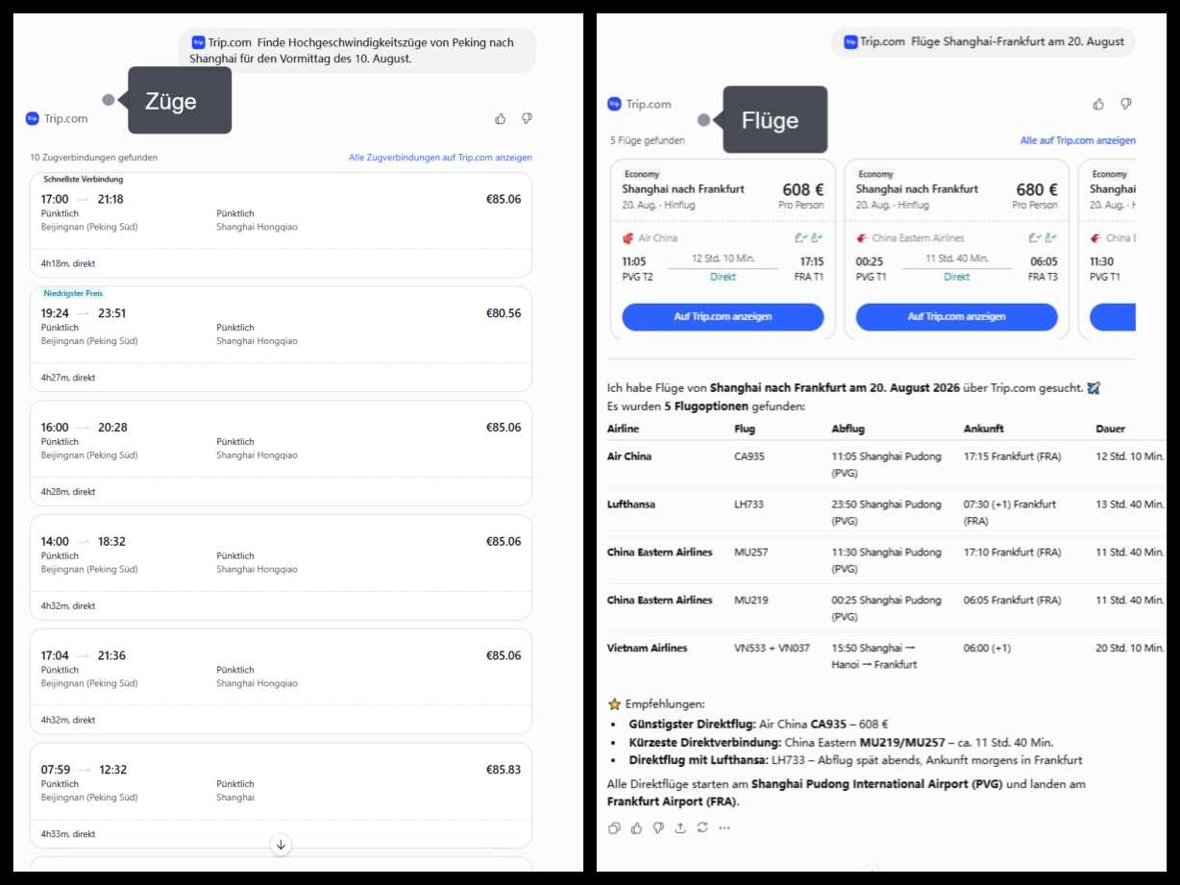Click flight number LH733 in the table
Screen dimensions: 1180x885
[x=749, y=504]
